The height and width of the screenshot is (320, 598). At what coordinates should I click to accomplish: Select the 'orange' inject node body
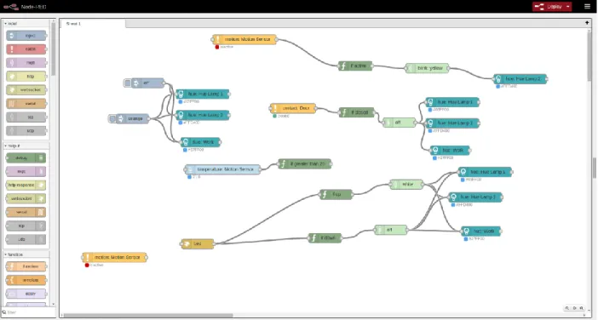pyautogui.click(x=133, y=119)
